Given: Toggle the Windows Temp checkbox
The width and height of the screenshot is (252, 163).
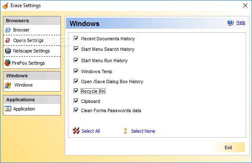Looking at the screenshot, I should click(76, 71).
